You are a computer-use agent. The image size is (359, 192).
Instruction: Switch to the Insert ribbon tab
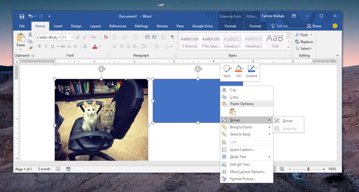click(x=58, y=26)
